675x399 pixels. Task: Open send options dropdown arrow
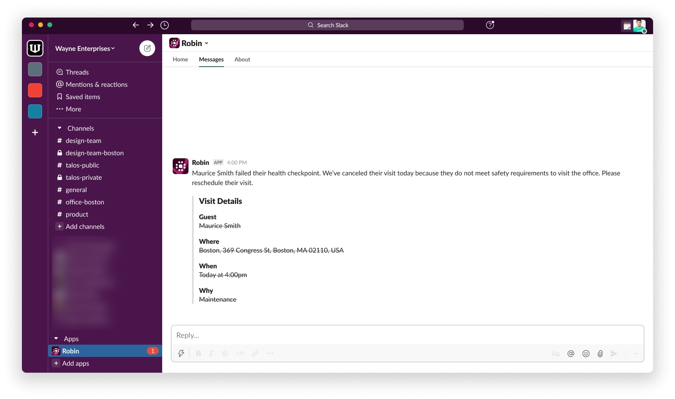635,354
